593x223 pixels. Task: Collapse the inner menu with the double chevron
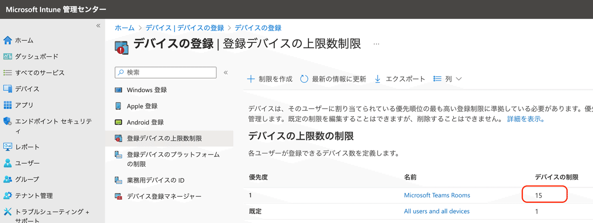(226, 72)
